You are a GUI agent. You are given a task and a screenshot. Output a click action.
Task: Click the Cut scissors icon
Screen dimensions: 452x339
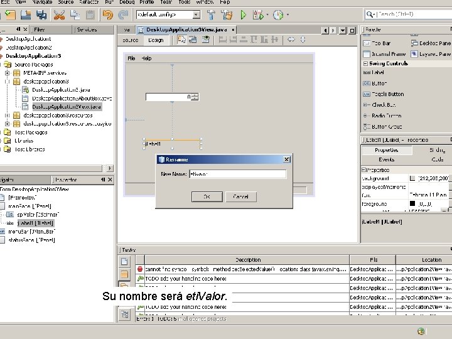click(60, 15)
